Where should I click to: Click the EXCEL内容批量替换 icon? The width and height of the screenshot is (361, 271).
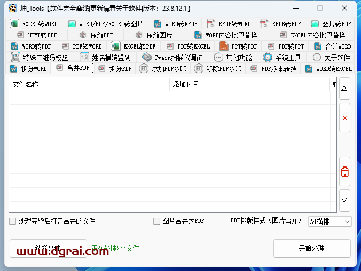283,35
